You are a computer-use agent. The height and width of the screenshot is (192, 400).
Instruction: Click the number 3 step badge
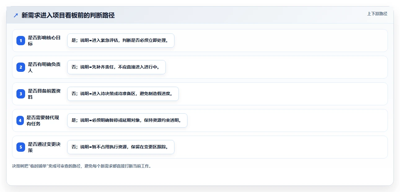(x=21, y=94)
